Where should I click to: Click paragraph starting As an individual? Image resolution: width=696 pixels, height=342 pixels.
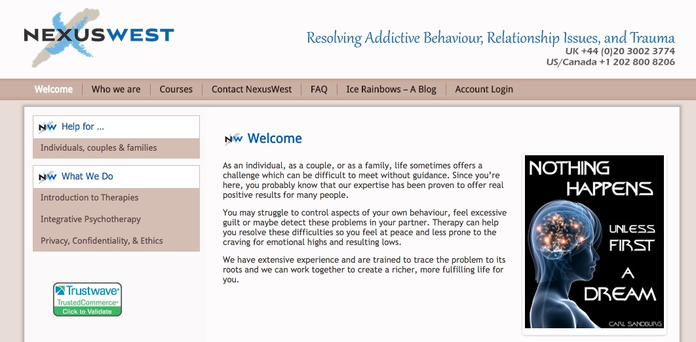363,181
